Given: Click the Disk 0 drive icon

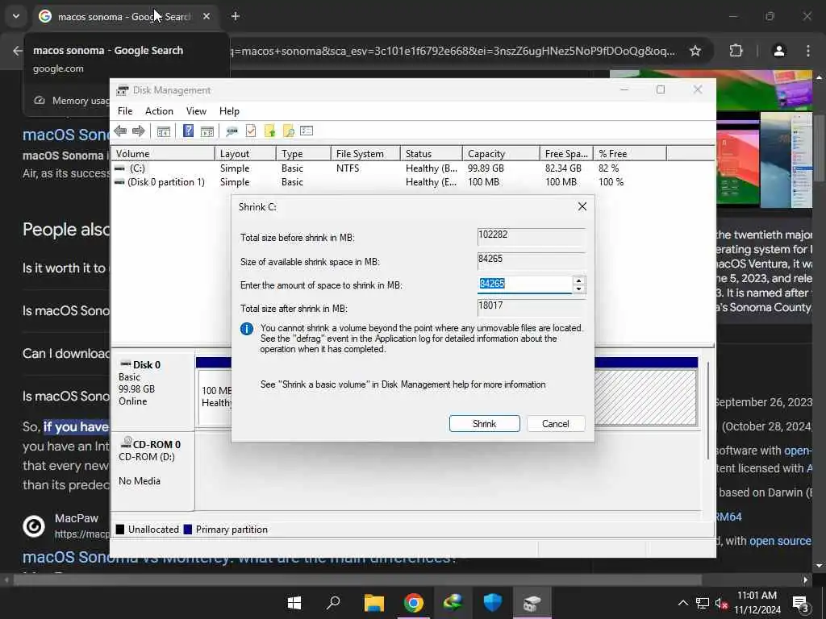Looking at the screenshot, I should pos(125,364).
